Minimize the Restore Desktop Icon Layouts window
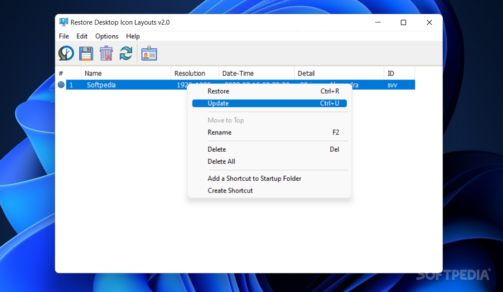Image resolution: width=503 pixels, height=292 pixels. click(x=378, y=22)
